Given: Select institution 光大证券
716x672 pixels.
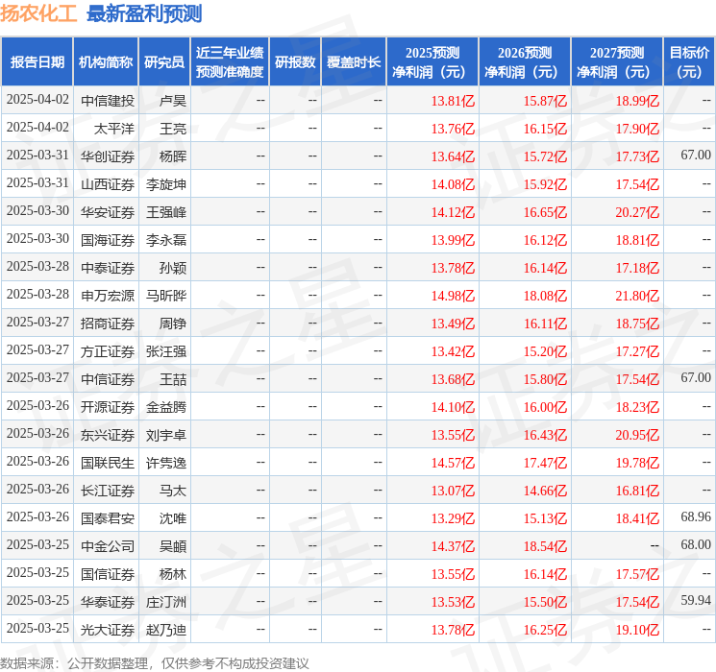Looking at the screenshot, I should [108, 629].
